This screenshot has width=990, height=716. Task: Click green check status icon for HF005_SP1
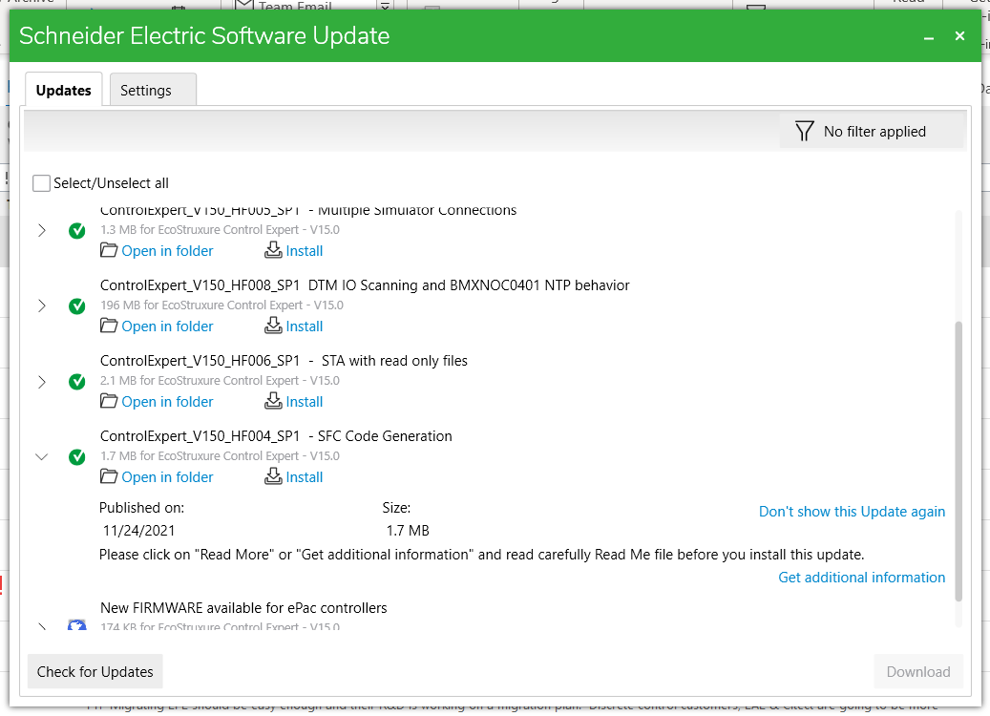coord(77,230)
